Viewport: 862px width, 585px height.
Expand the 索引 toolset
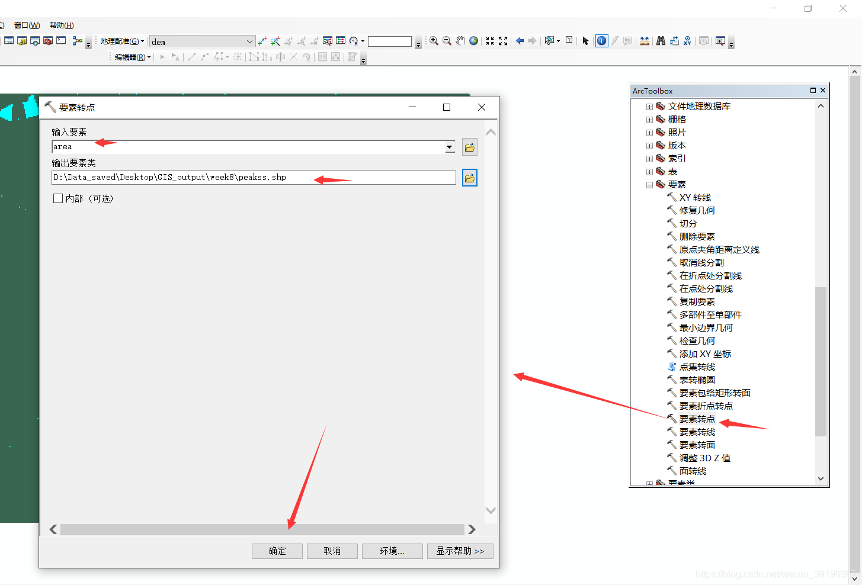pos(649,159)
